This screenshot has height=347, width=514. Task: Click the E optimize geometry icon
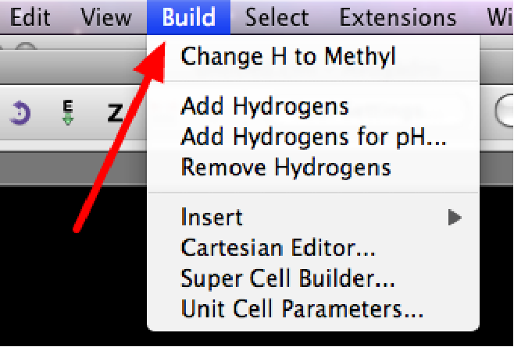click(x=68, y=113)
